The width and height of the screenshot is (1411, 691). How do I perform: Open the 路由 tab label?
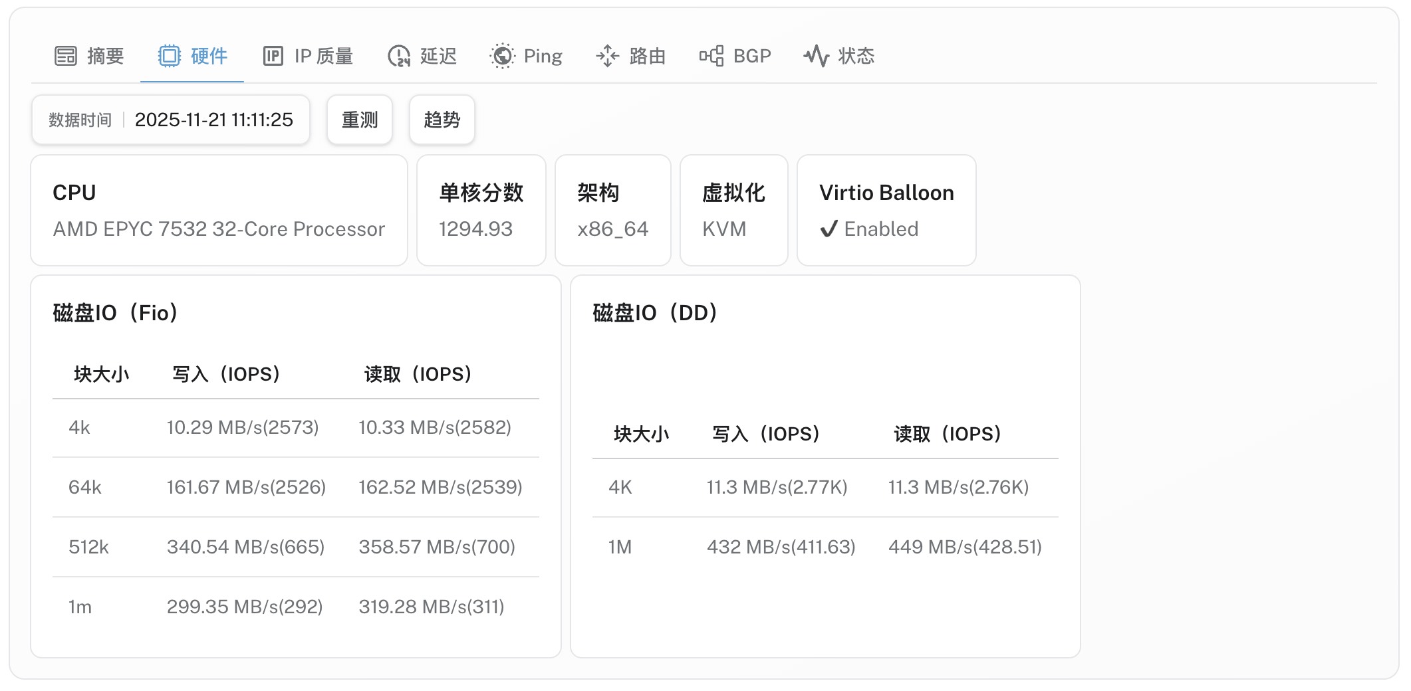(x=648, y=56)
